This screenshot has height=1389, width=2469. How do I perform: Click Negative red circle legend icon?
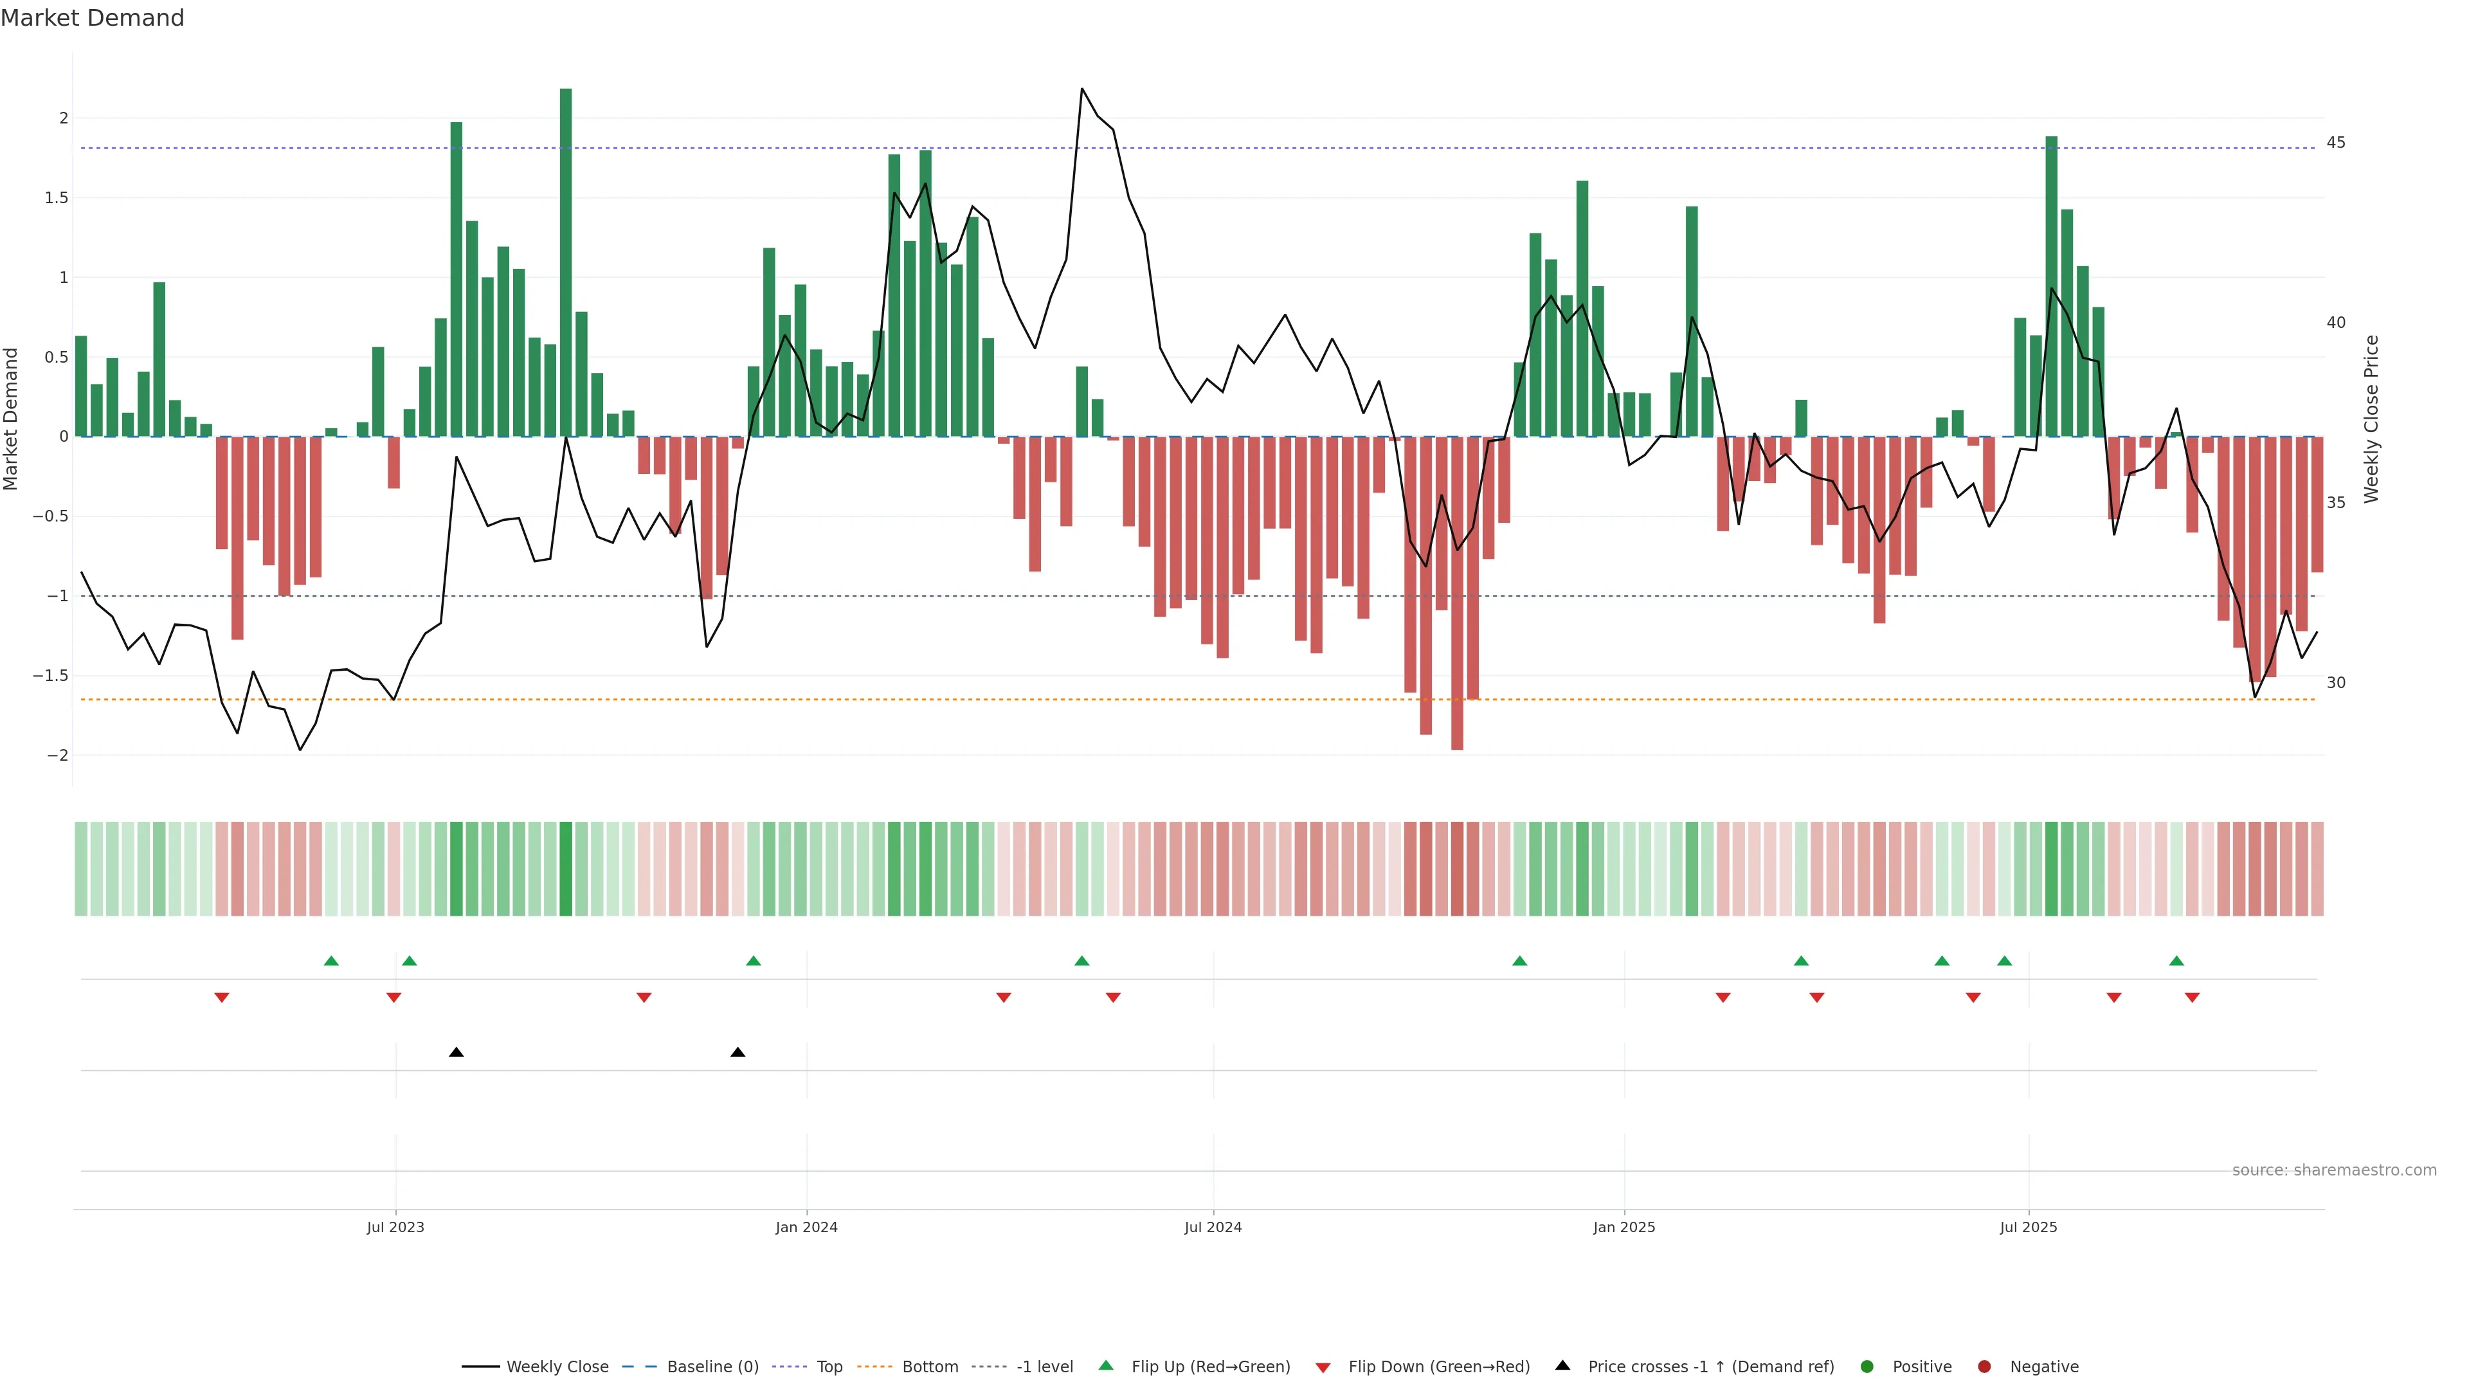[1984, 1366]
